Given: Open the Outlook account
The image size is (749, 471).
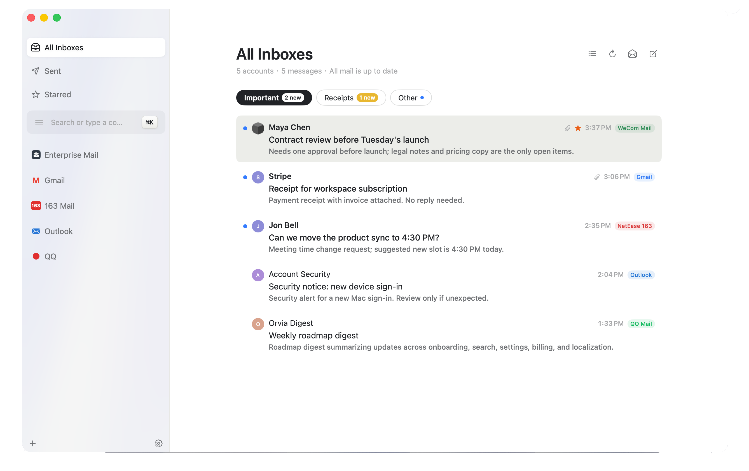Looking at the screenshot, I should 96,231.
